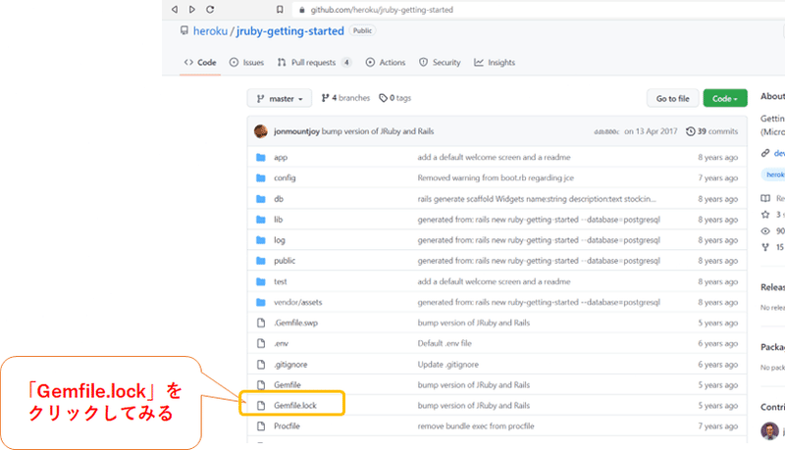
Task: Open the jruby-getting-started repository link
Action: (290, 31)
